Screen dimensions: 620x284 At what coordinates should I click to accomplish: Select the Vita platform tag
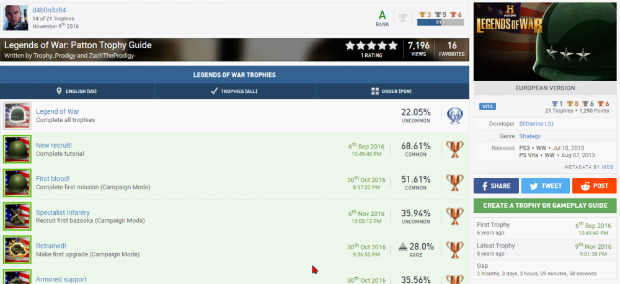click(x=487, y=106)
